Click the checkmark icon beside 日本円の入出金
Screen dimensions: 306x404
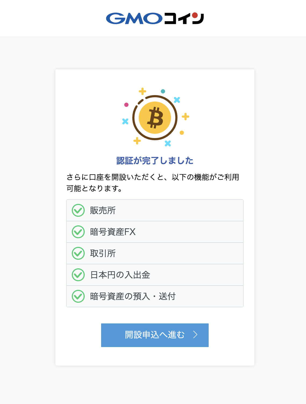tap(78, 275)
